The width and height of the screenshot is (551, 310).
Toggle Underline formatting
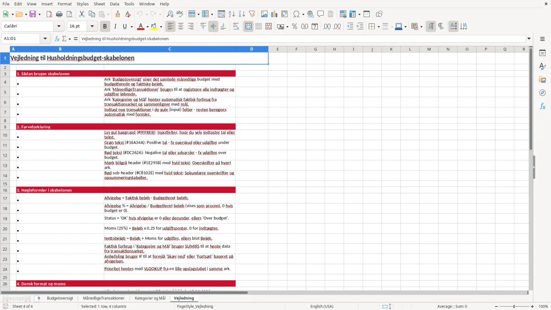point(124,27)
